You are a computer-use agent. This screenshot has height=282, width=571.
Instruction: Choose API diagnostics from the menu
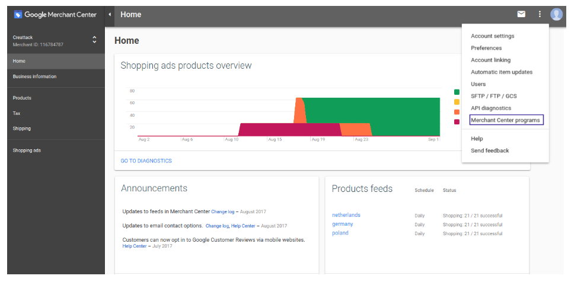click(491, 108)
